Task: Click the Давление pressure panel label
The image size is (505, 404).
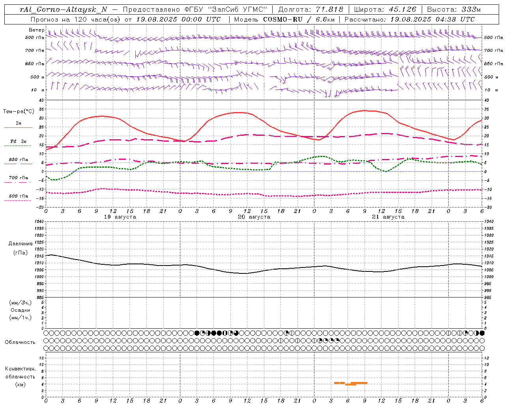Action: tap(21, 244)
